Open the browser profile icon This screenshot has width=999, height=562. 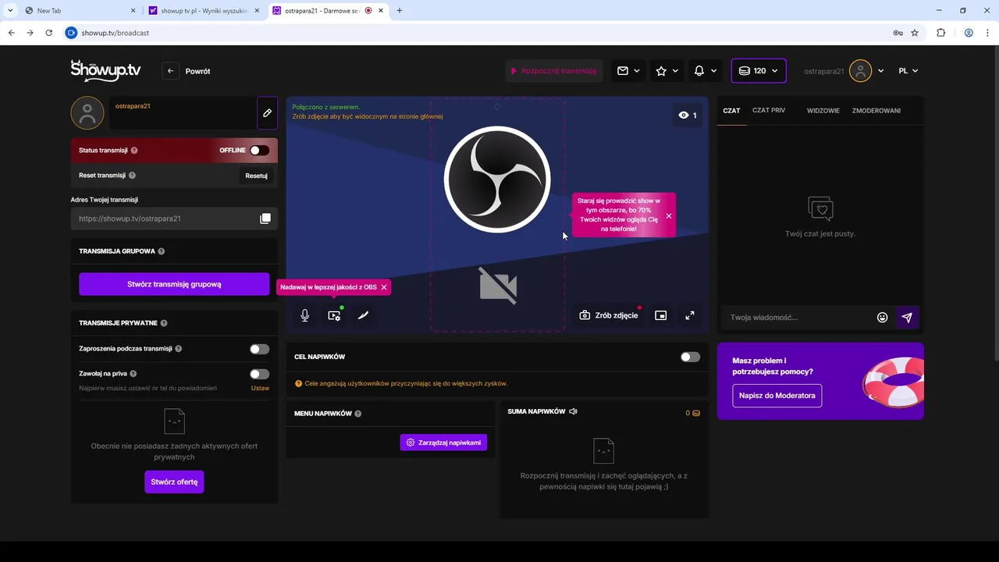(969, 33)
